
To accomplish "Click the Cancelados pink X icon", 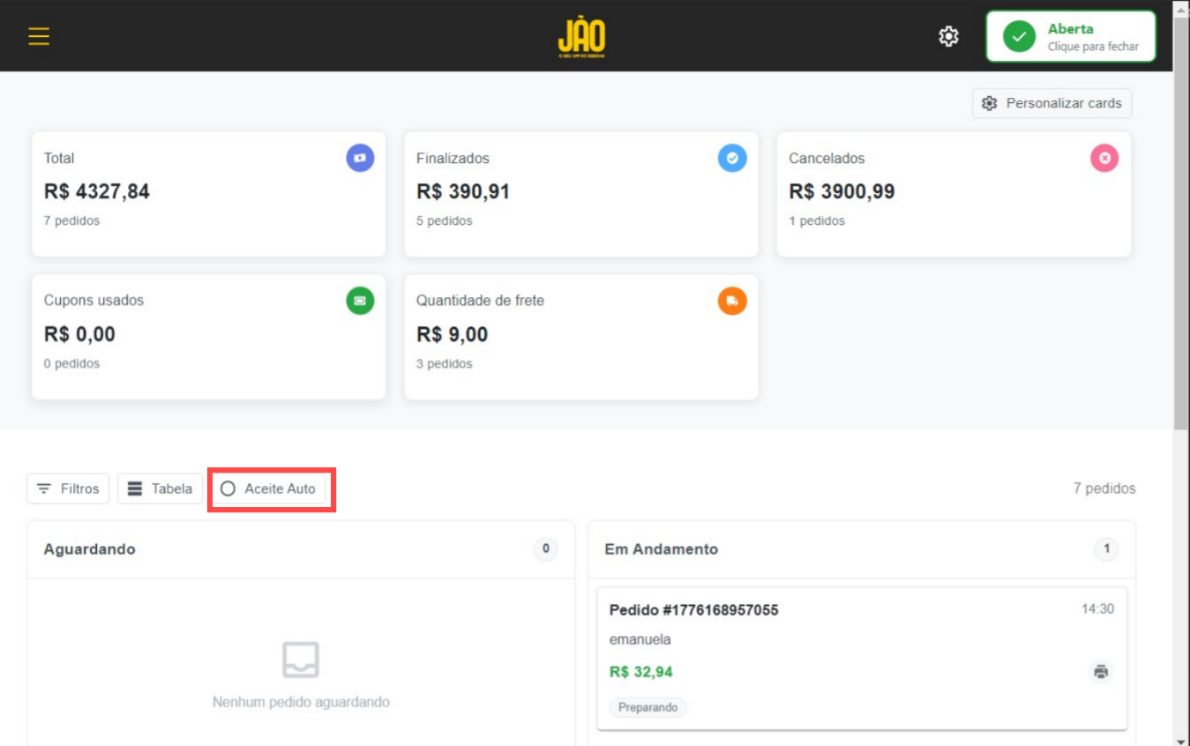I will click(x=1104, y=158).
